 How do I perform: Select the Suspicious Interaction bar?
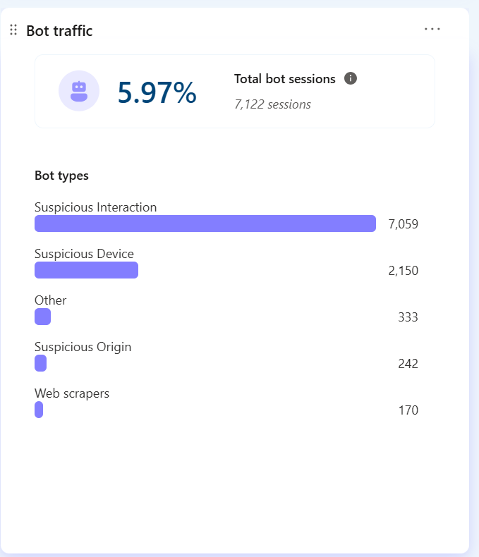(205, 224)
